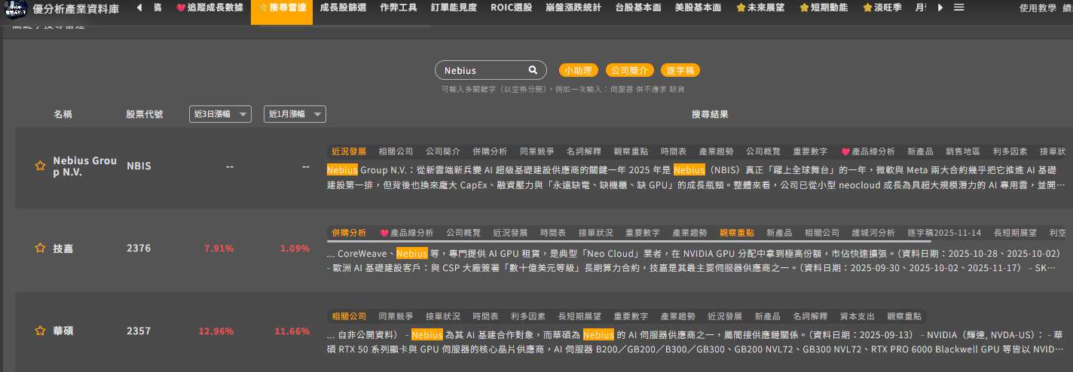Switch to the ROIC選股 tab
This screenshot has height=372, width=1073.
pyautogui.click(x=511, y=8)
